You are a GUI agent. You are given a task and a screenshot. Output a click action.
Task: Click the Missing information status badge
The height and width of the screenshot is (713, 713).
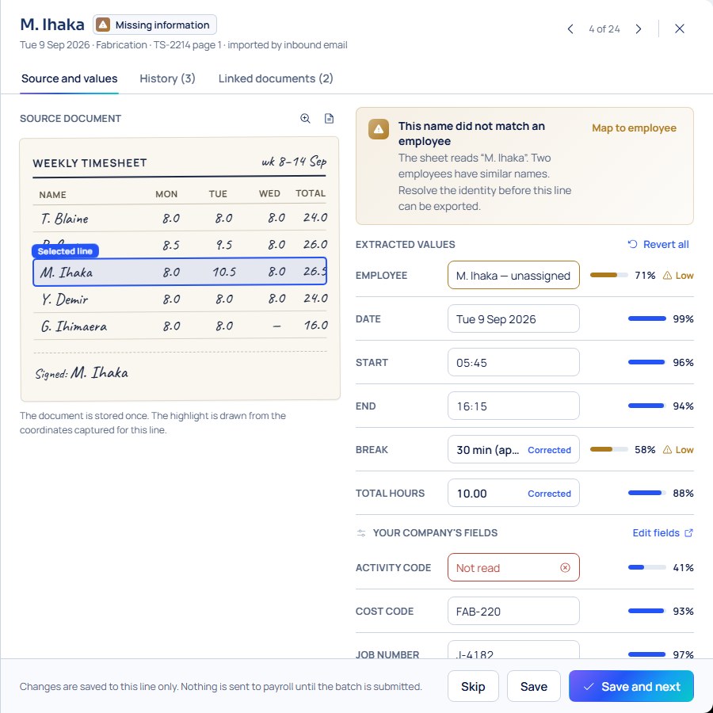pos(154,25)
